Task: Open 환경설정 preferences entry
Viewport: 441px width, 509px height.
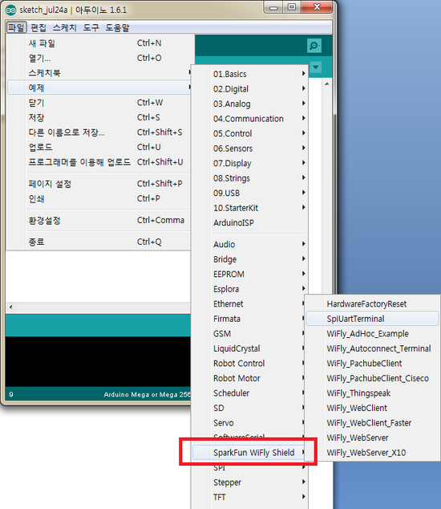Action: [x=99, y=221]
